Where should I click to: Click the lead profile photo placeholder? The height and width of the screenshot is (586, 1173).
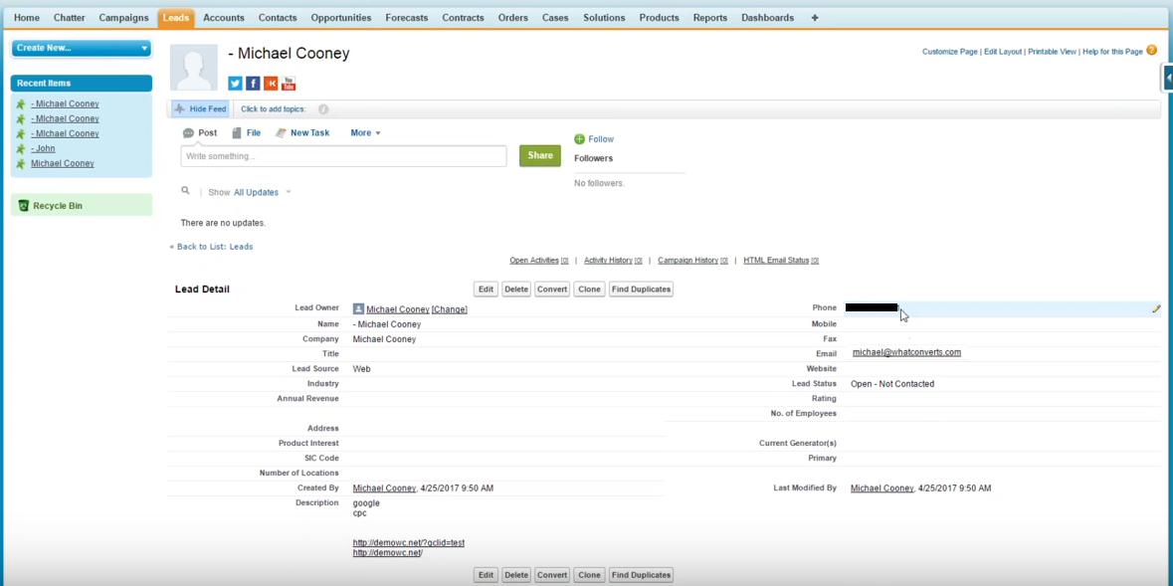coord(194,68)
